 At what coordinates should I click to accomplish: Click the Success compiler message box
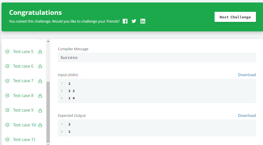pos(157,57)
